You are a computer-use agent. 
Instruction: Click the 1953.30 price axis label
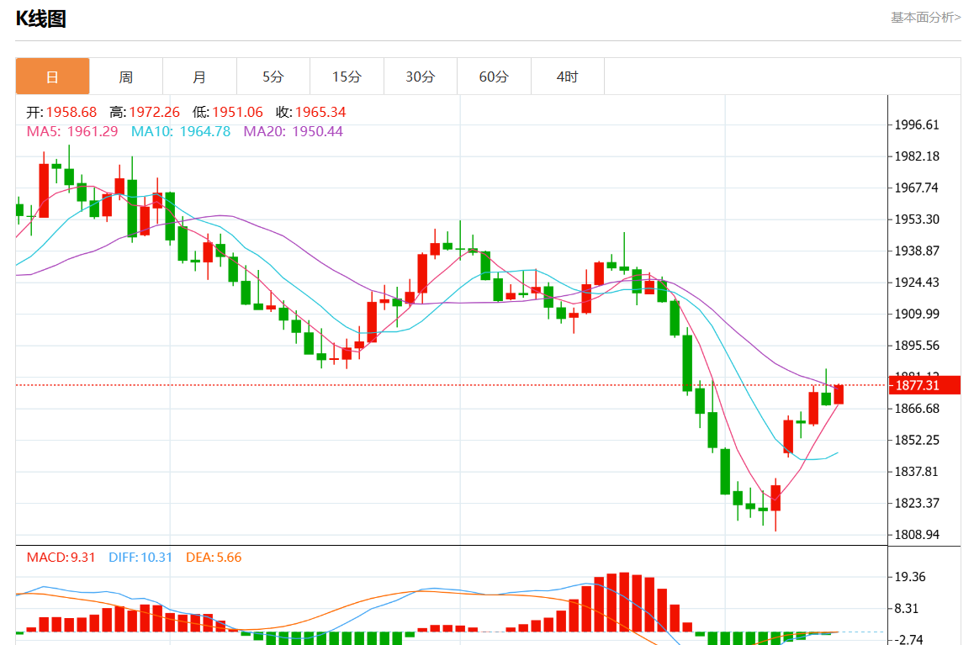[x=917, y=219]
